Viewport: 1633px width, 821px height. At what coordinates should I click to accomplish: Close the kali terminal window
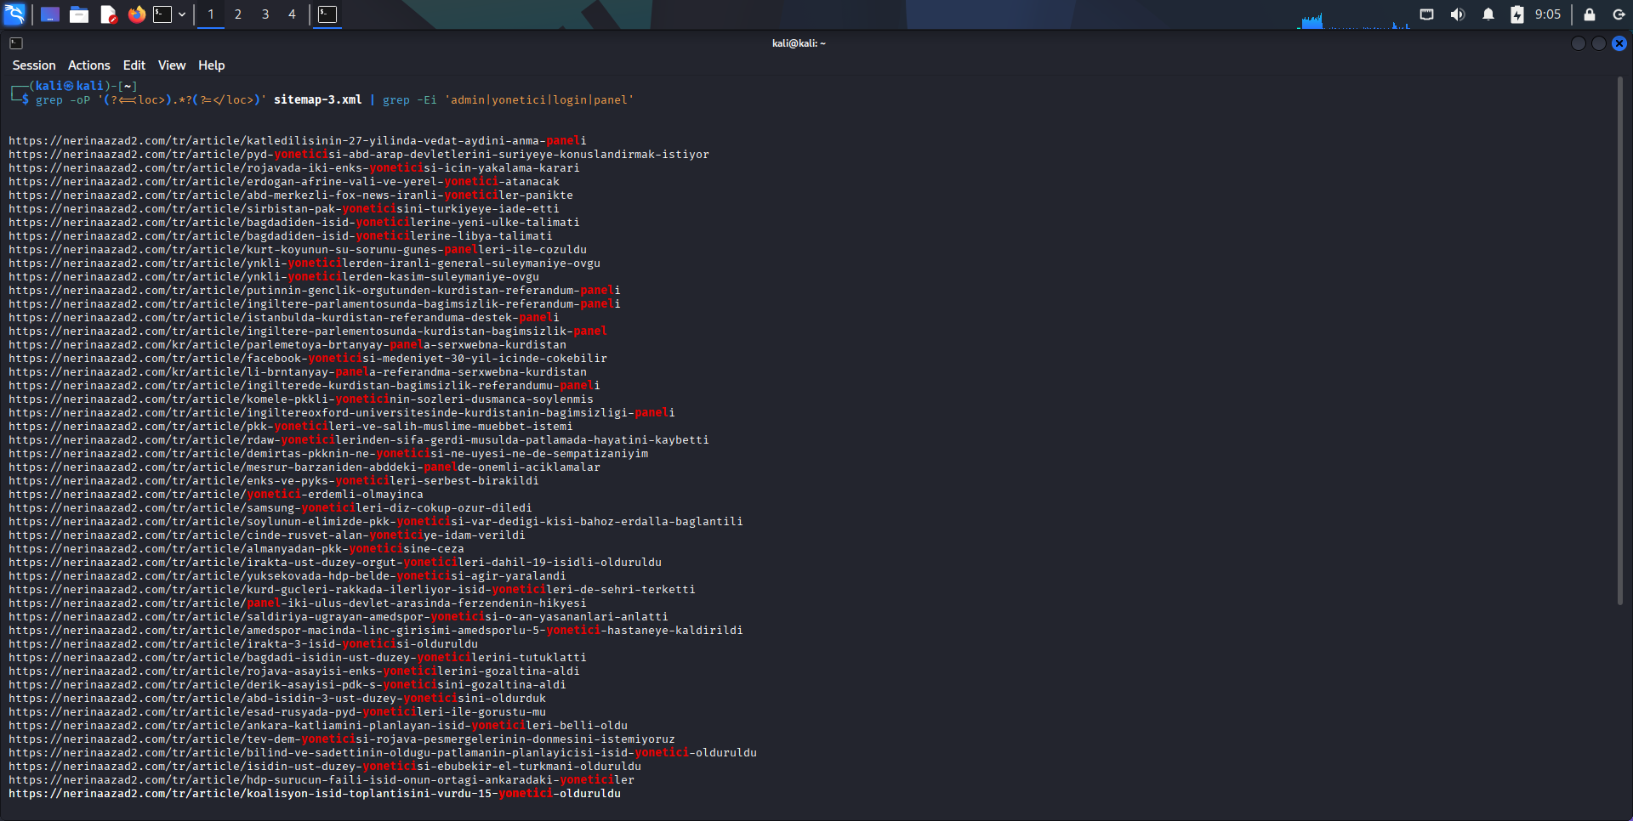pos(1619,43)
